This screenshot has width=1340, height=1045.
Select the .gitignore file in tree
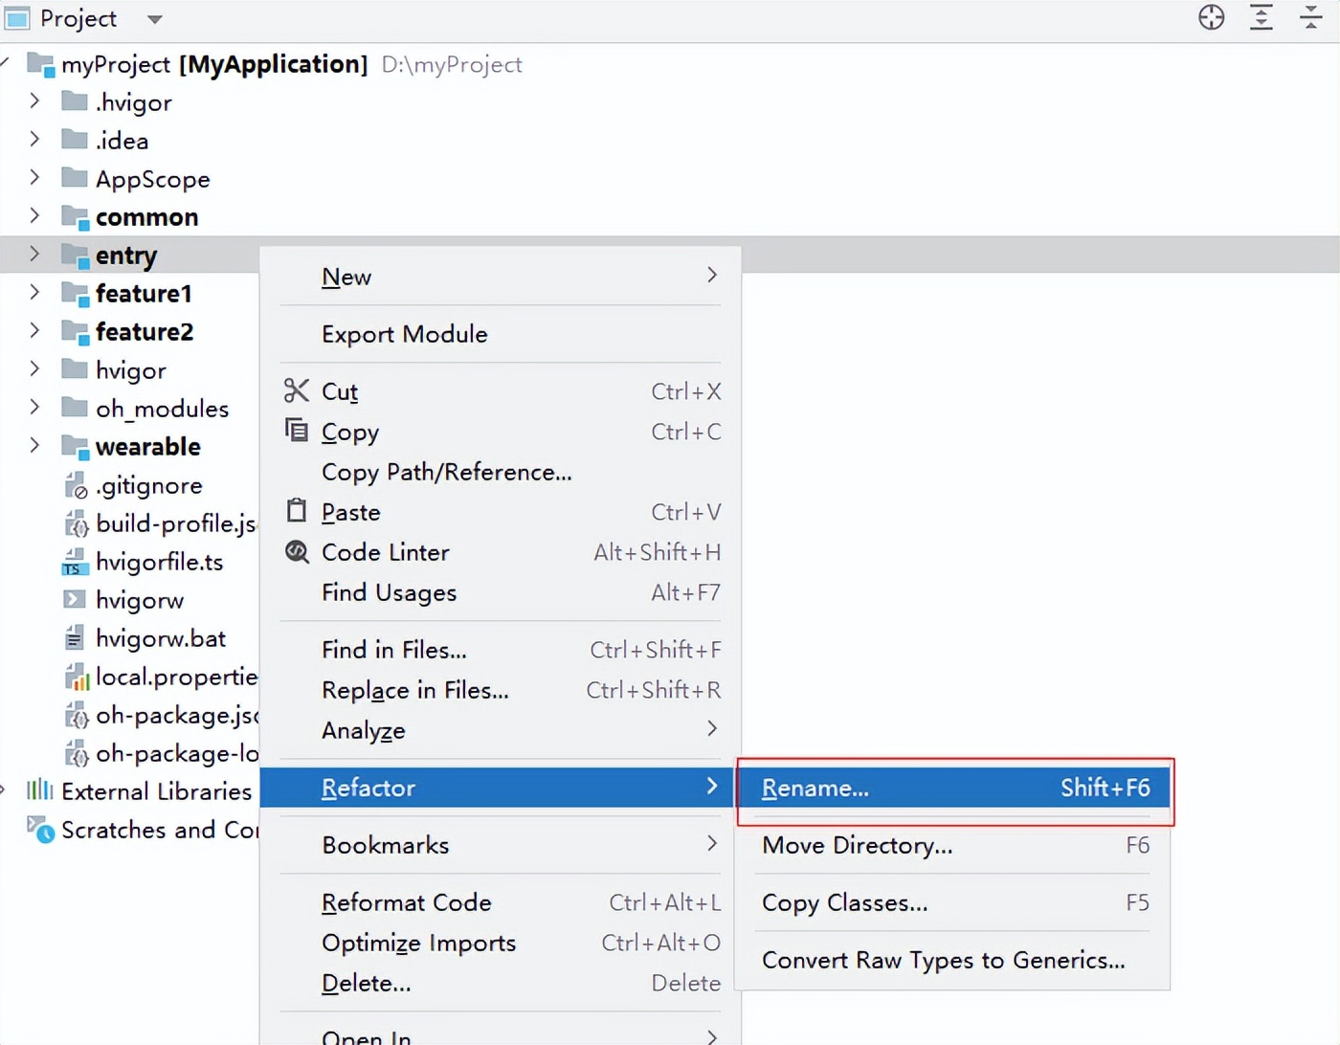148,486
